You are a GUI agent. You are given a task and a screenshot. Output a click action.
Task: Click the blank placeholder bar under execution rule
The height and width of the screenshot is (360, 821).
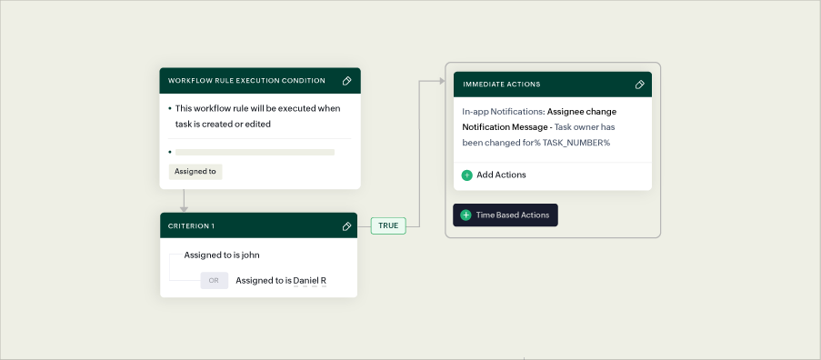coord(255,152)
